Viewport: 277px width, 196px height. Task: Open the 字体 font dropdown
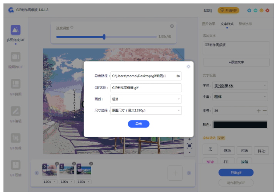(x=240, y=86)
